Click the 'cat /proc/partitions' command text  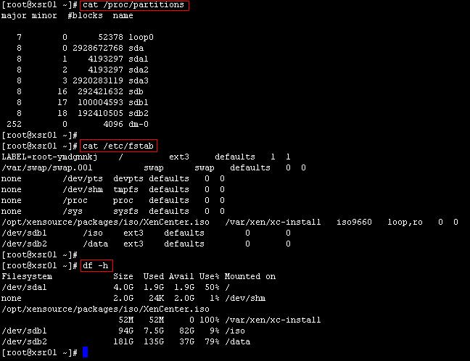click(133, 5)
